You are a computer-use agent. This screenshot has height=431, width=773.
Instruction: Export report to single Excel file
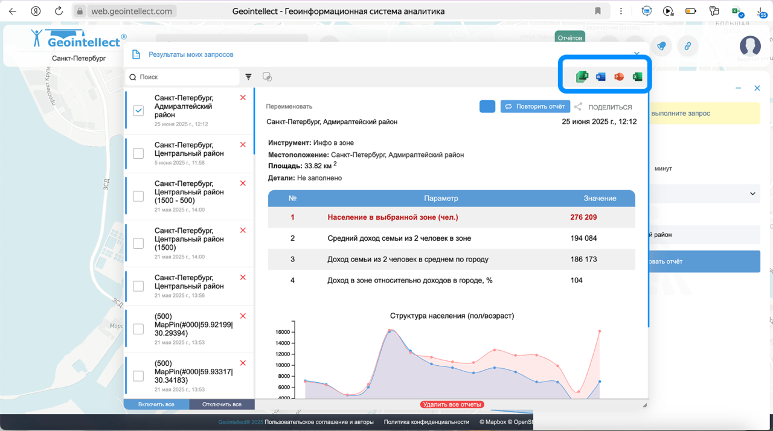coord(637,77)
